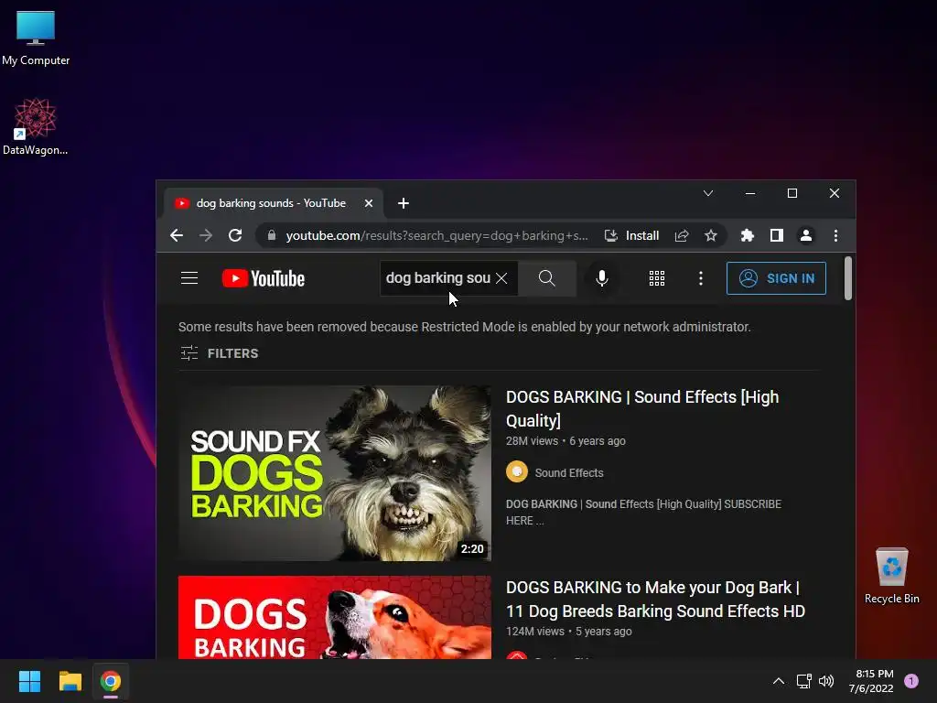Click the 124M views text

534,632
